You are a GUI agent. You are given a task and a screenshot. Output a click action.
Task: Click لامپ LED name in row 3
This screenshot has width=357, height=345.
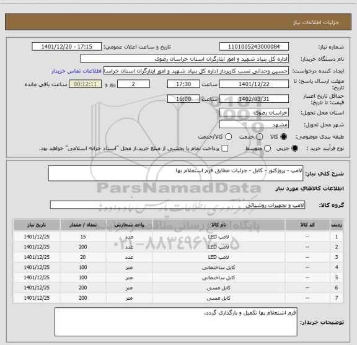218,257
